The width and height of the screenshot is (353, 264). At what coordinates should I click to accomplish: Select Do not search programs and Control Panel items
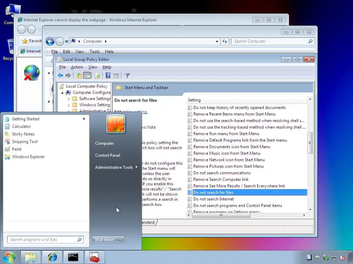click(238, 206)
